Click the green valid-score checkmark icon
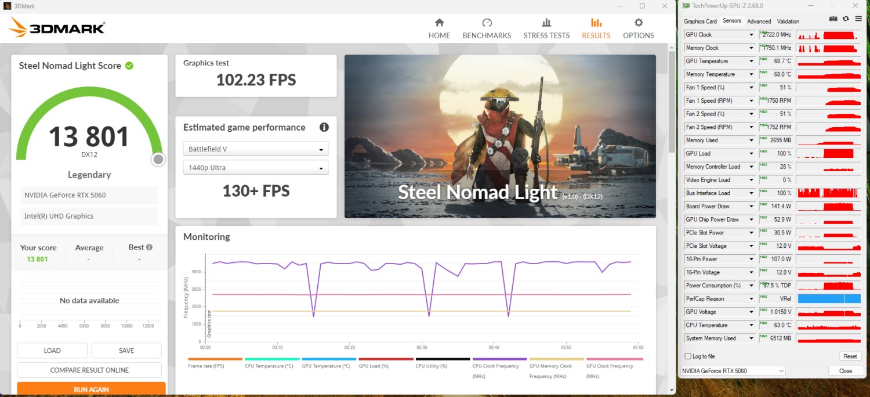 tap(129, 66)
